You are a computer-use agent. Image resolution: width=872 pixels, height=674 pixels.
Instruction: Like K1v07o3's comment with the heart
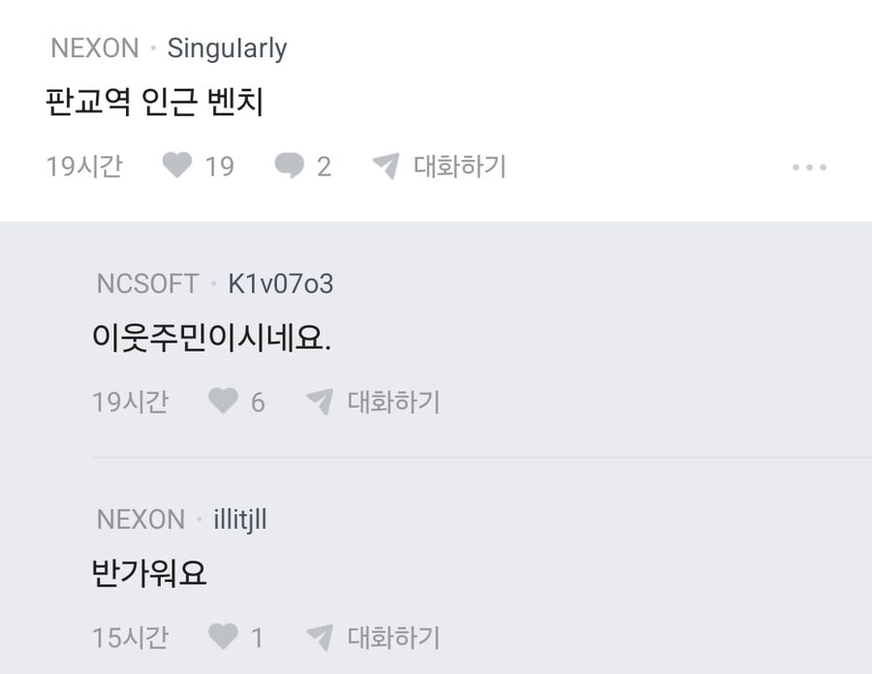point(223,401)
